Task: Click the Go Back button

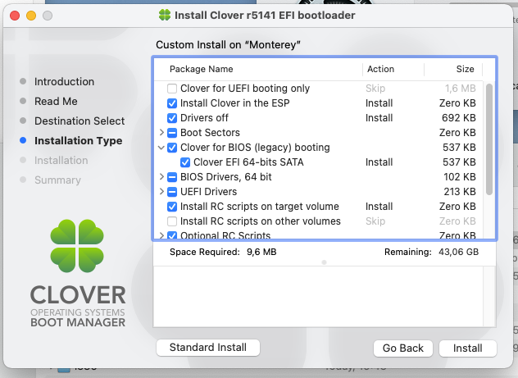Action: 403,348
